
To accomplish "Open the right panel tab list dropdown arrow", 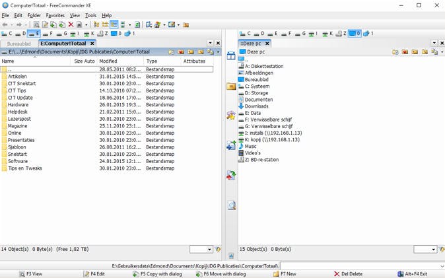I will click(x=434, y=43).
